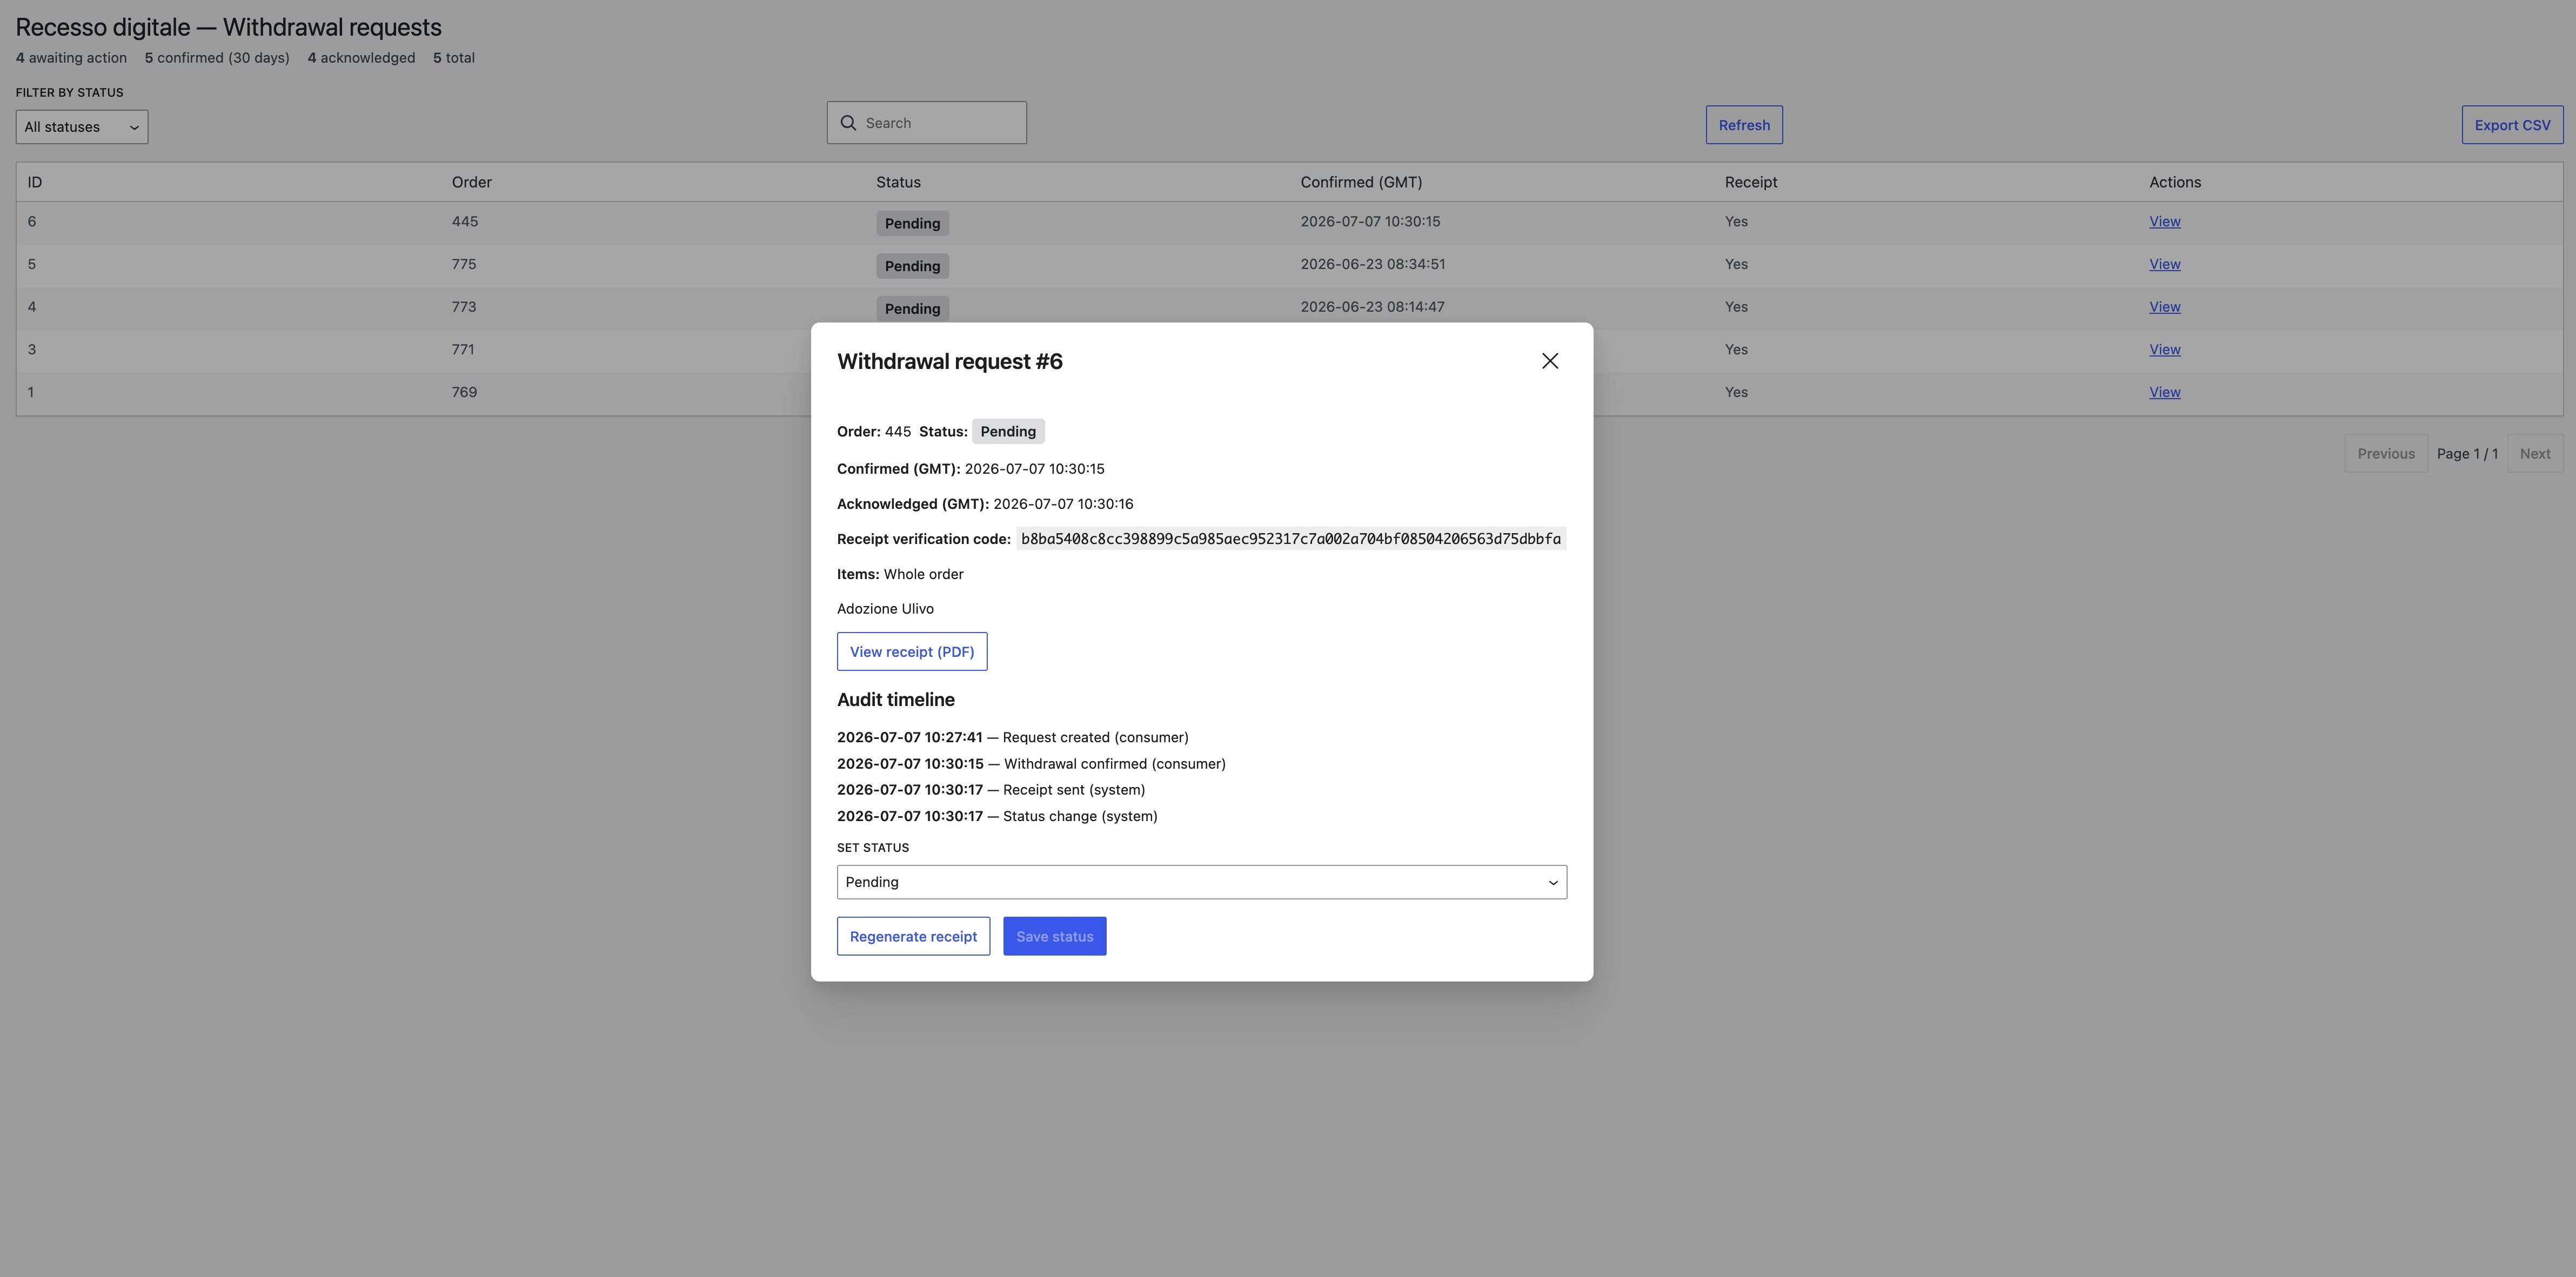Click Acknowledged (GMT) timestamp line
This screenshot has height=1277, width=2576.
point(985,504)
